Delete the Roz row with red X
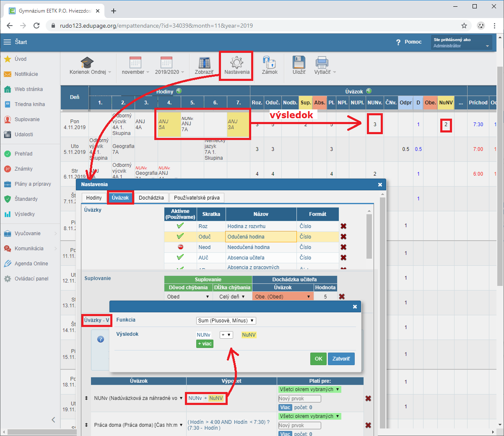504x436 pixels. tap(343, 226)
